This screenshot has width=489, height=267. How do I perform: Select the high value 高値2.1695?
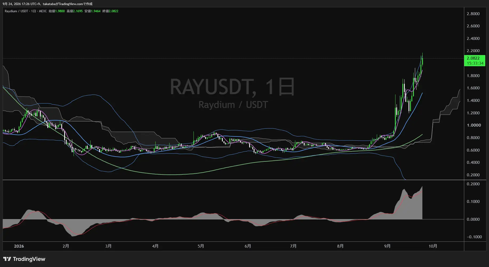[75, 11]
